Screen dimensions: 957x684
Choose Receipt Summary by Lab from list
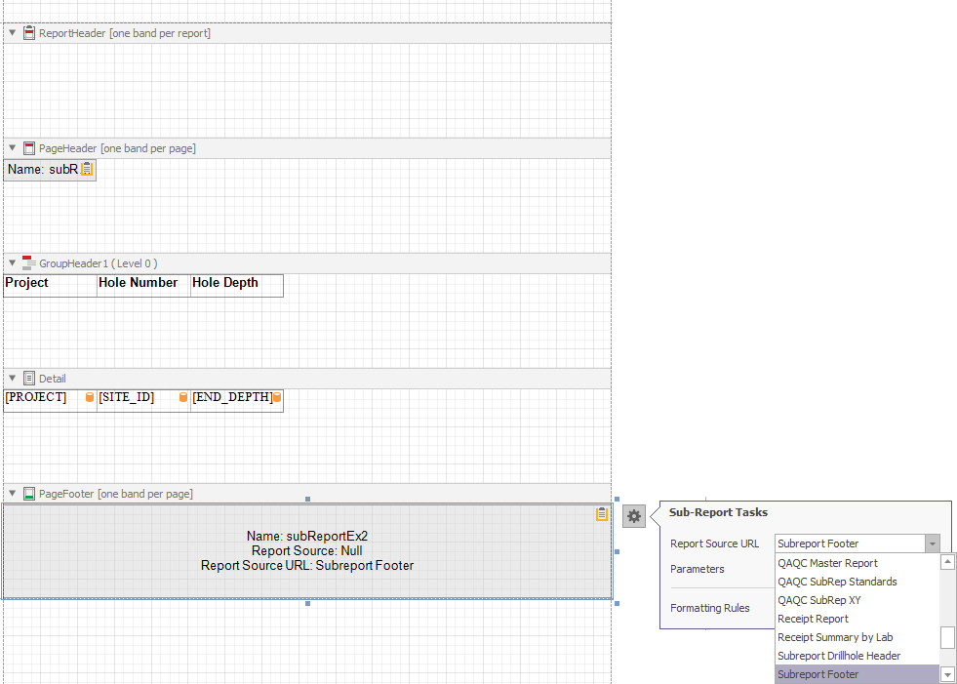click(857, 637)
